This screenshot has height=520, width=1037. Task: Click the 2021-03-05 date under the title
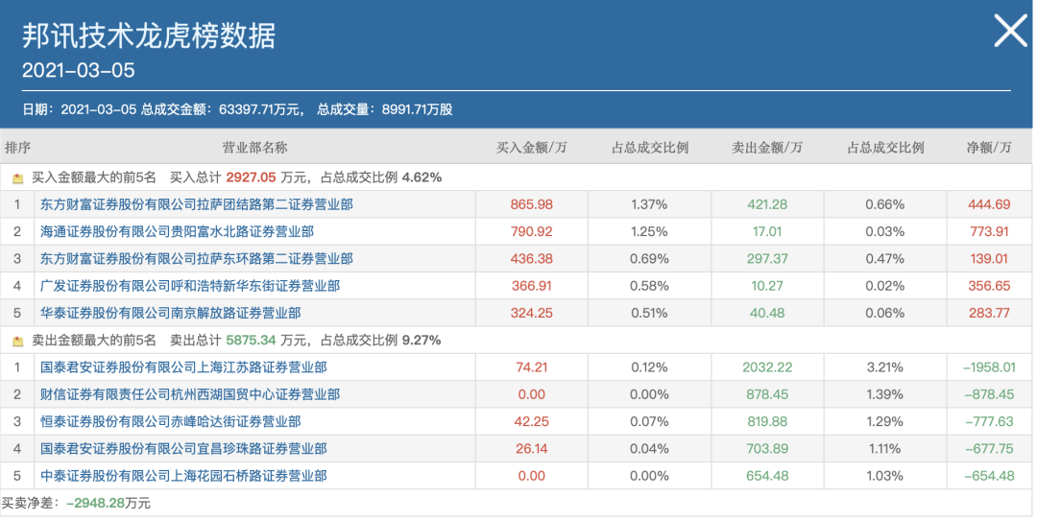coord(79,71)
